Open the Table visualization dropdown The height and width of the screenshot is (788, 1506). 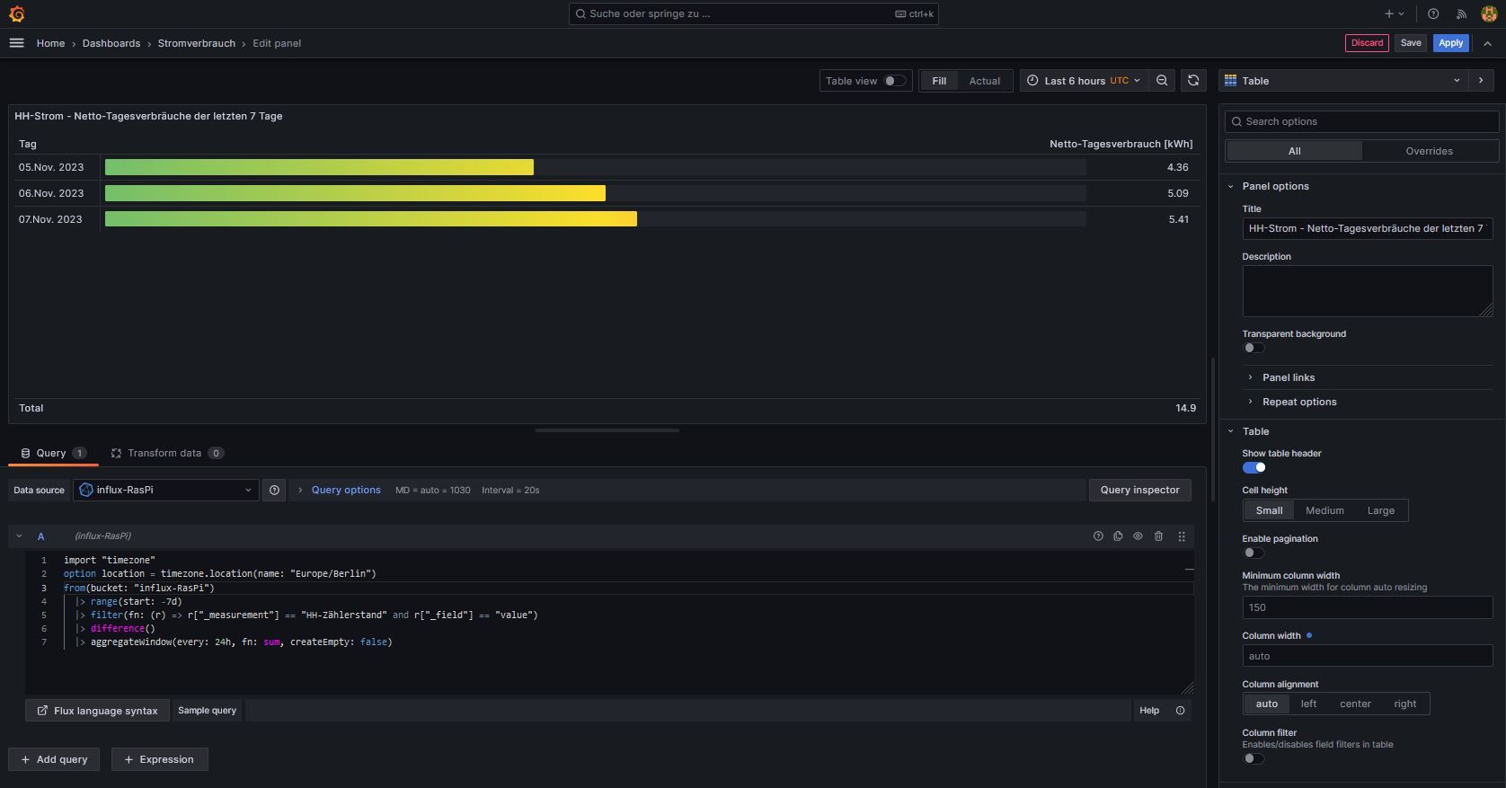(x=1343, y=81)
